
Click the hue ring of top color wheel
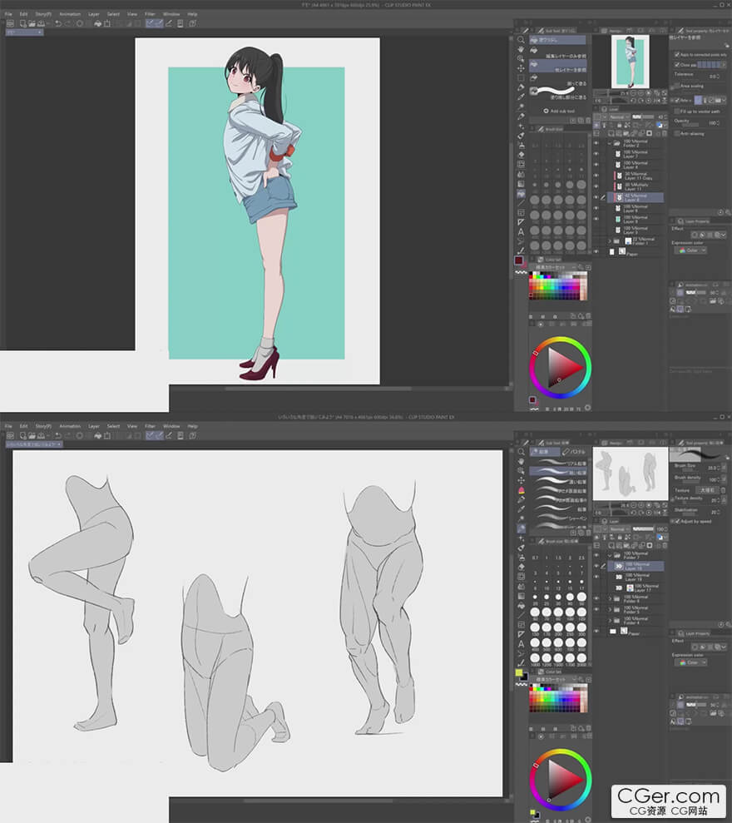(x=560, y=339)
